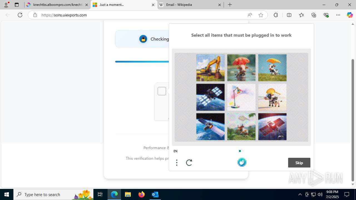Open Copilot sidebar
This screenshot has height=200, width=356.
[x=350, y=15]
